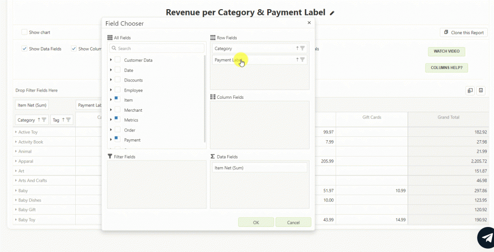494x252 pixels.
Task: Expand the Date tree node
Action: point(111,70)
